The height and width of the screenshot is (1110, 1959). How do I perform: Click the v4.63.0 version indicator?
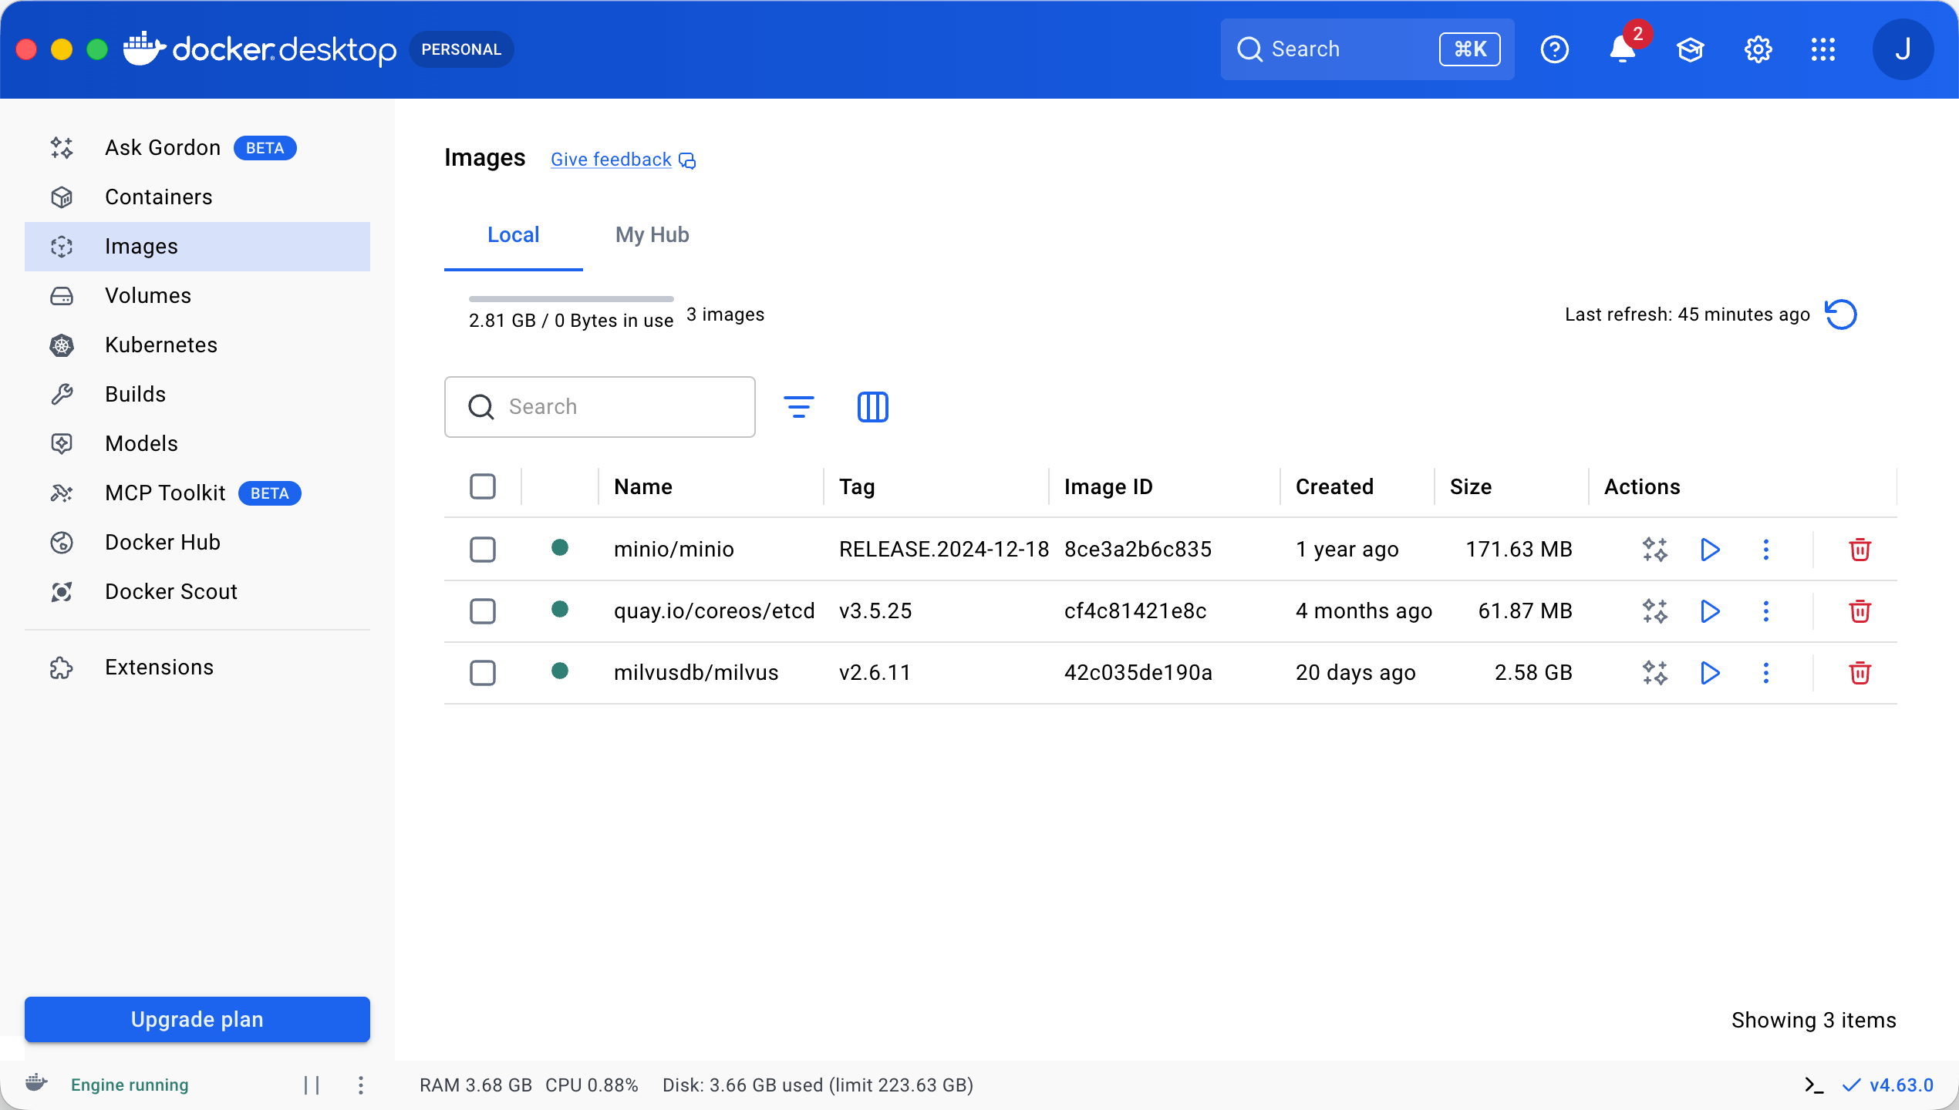coord(1888,1085)
